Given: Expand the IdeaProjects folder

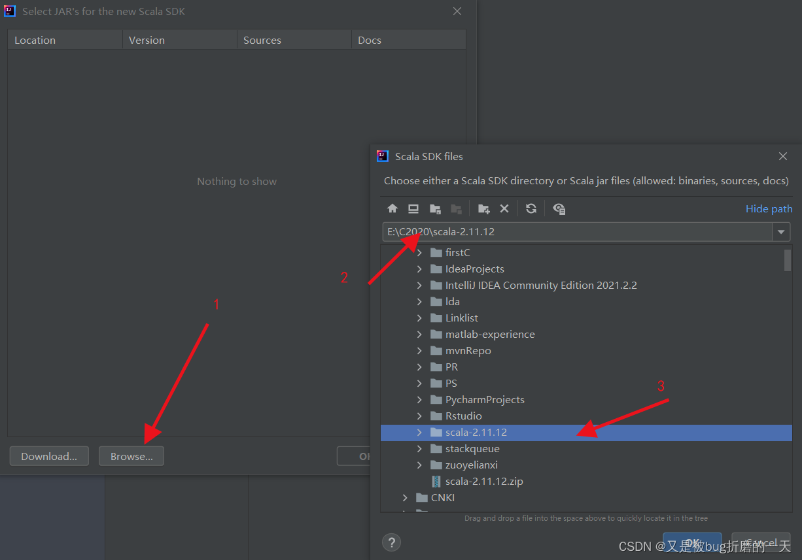Looking at the screenshot, I should 419,269.
